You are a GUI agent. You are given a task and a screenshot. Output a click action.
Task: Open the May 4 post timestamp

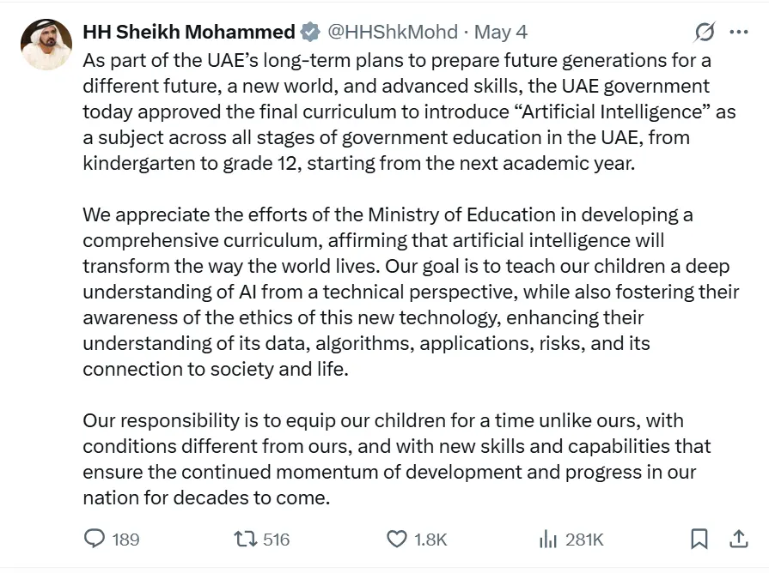click(501, 33)
